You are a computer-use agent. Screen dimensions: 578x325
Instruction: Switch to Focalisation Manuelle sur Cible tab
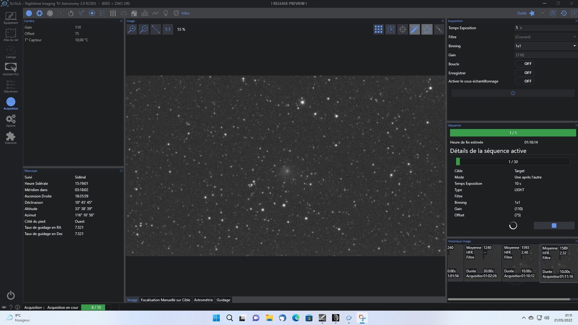click(166, 300)
